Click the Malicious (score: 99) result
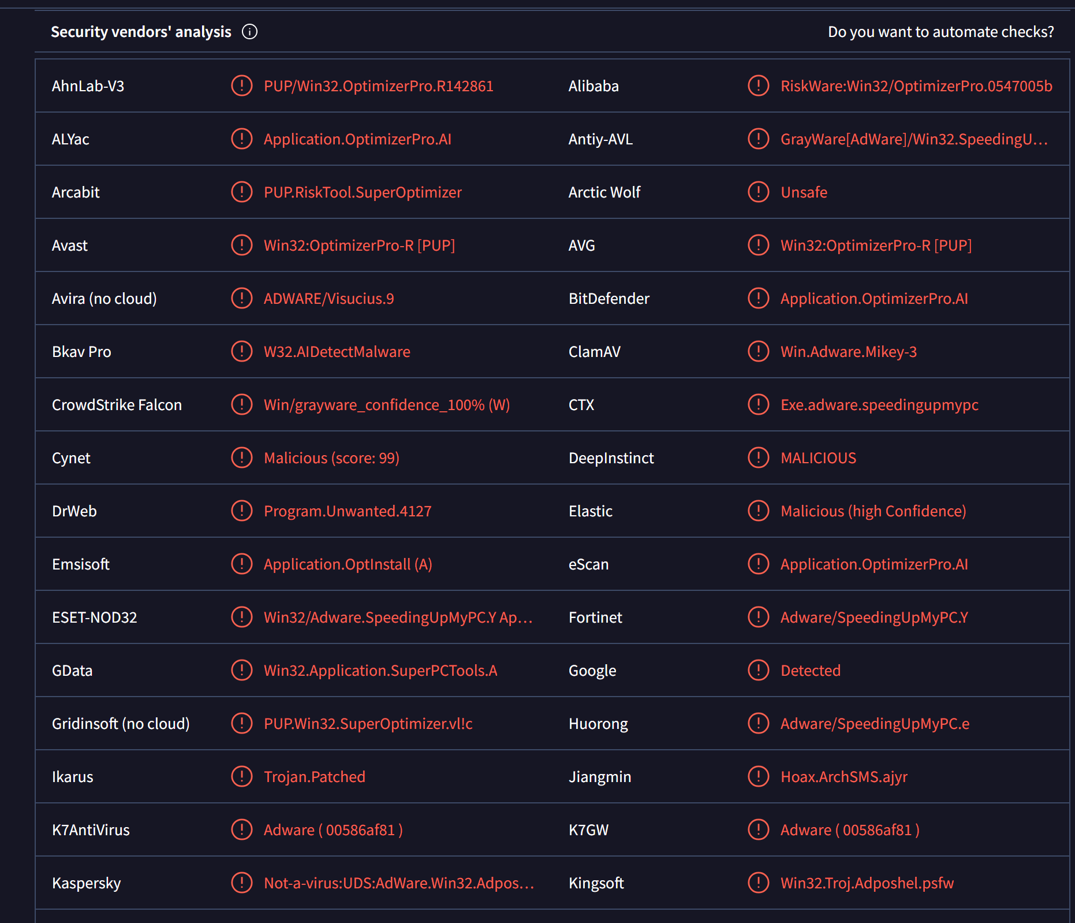 (331, 458)
